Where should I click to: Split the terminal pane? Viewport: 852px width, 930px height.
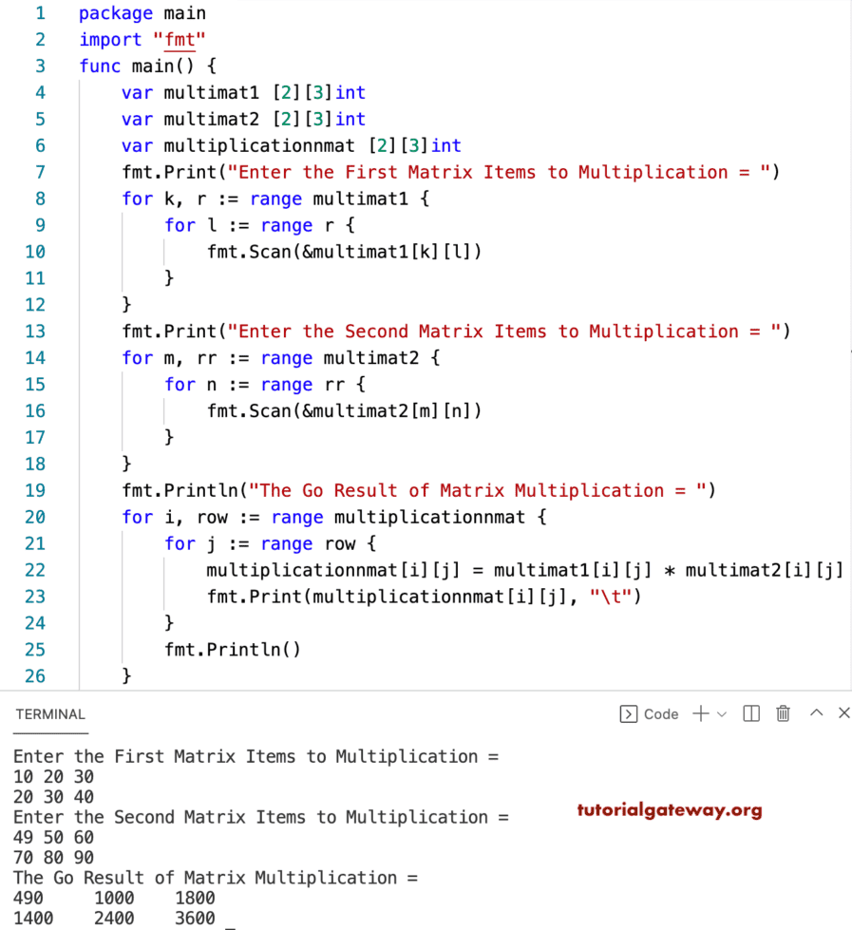[750, 713]
